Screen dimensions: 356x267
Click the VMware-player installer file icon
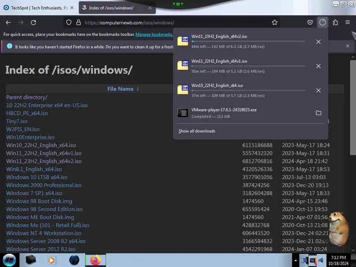coord(183,113)
